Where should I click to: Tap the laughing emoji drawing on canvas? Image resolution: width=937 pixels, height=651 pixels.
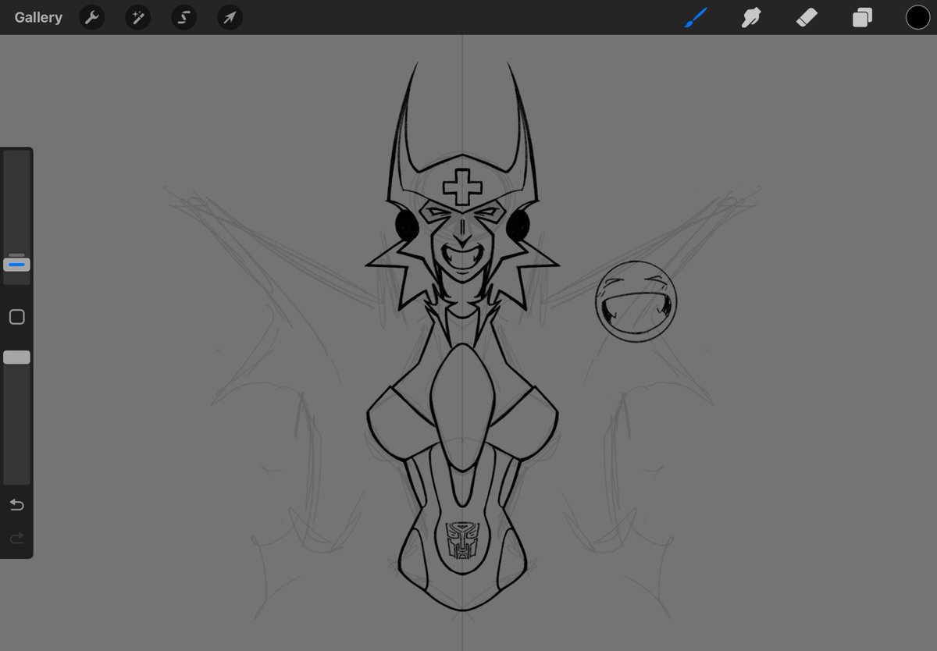[636, 301]
